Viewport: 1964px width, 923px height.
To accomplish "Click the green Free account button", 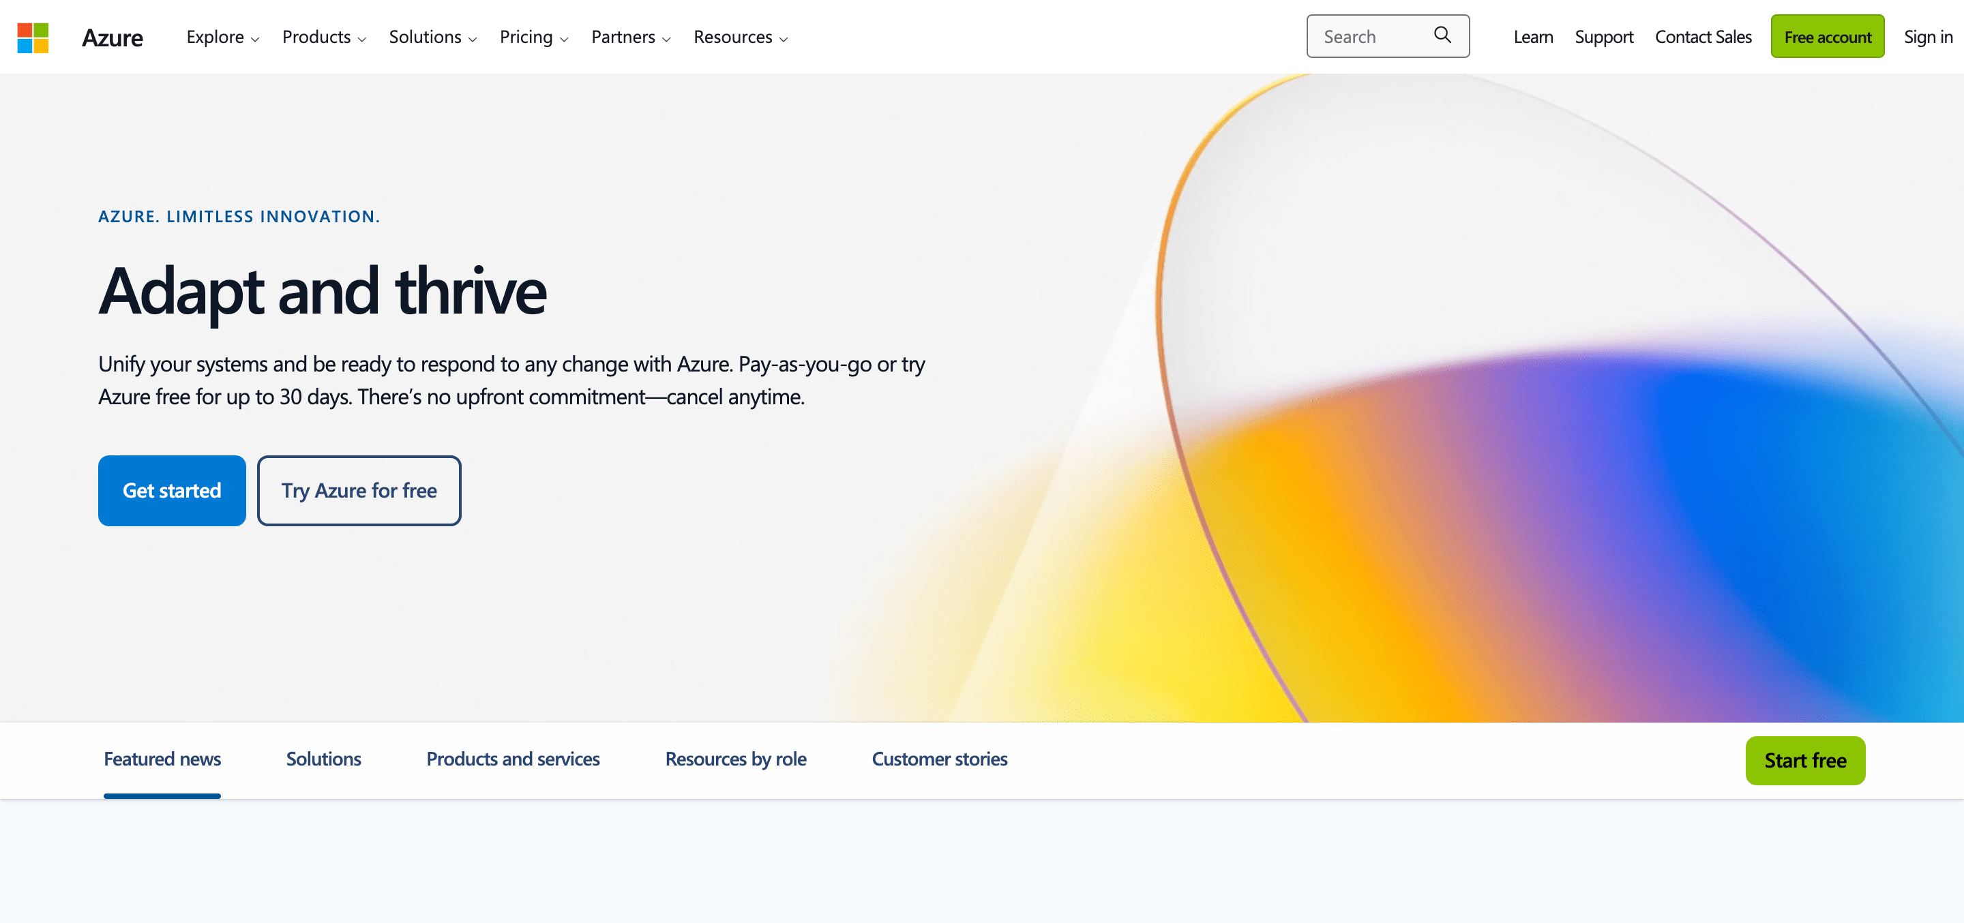I will pos(1827,37).
